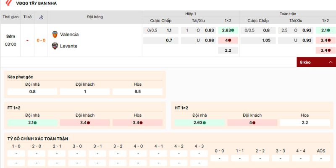Click red indicator in FT 1×2 Hòa cell
The image size is (336, 168).
pyautogui.click(x=141, y=123)
